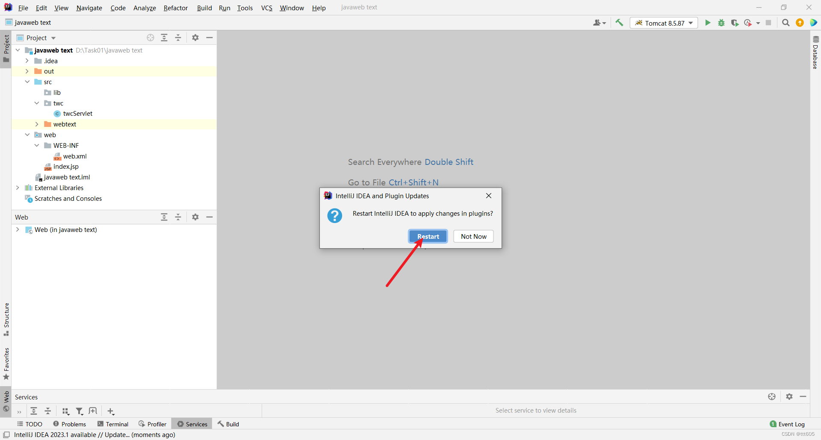Viewport: 821px width, 440px height.
Task: Click the Group By icon in Services toolbar
Action: [65, 411]
